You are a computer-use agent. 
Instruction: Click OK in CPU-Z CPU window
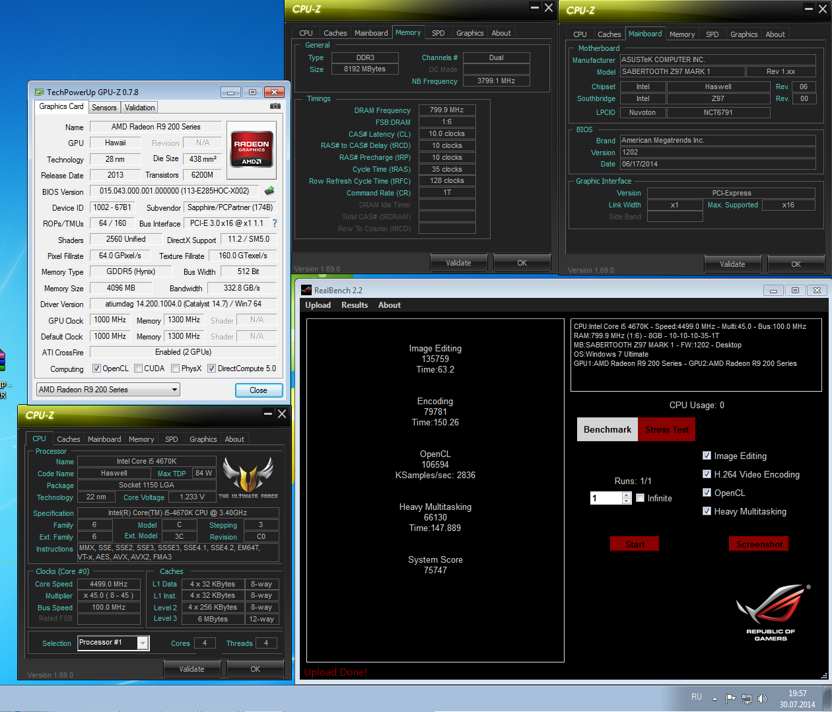tap(255, 669)
